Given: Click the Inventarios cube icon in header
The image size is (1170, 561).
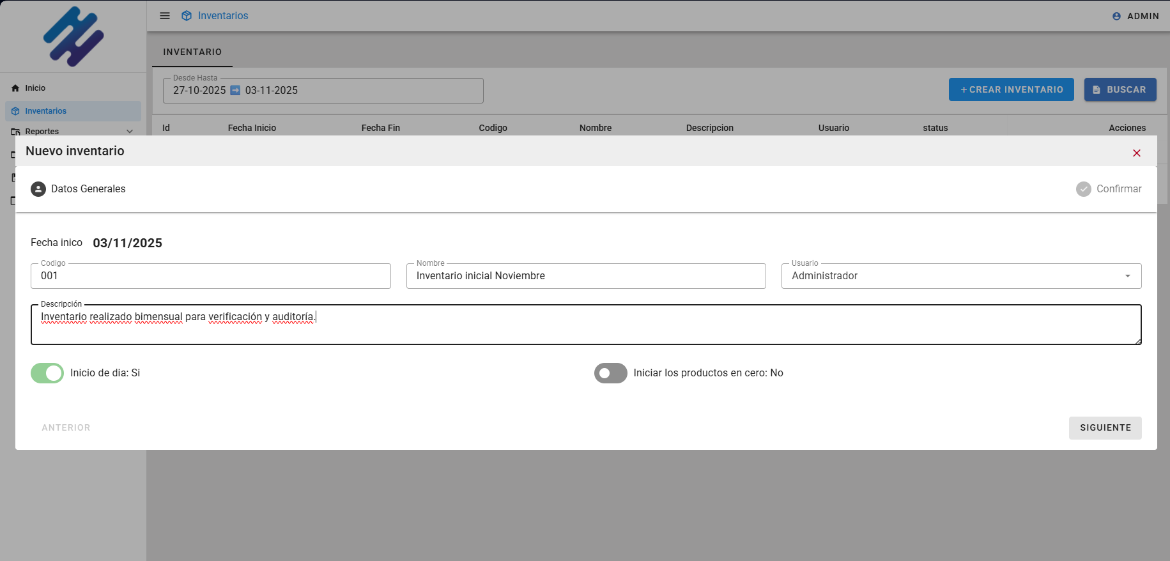Looking at the screenshot, I should pyautogui.click(x=187, y=16).
